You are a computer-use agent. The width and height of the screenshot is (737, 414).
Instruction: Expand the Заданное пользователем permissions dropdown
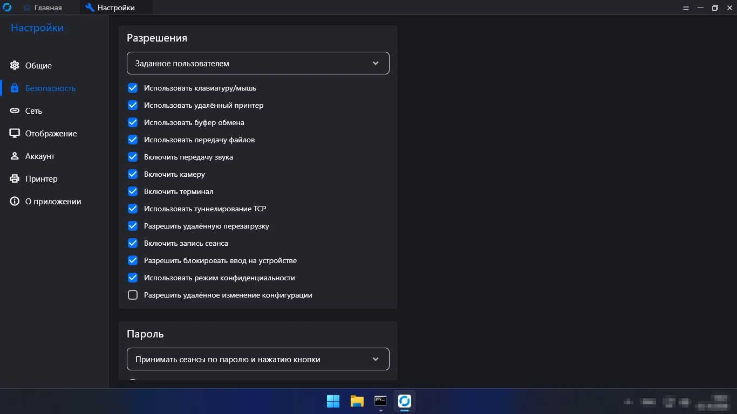coord(258,63)
